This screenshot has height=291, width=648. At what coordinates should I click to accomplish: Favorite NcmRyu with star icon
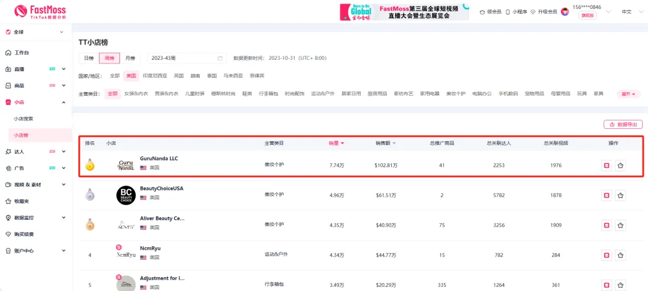(620, 255)
